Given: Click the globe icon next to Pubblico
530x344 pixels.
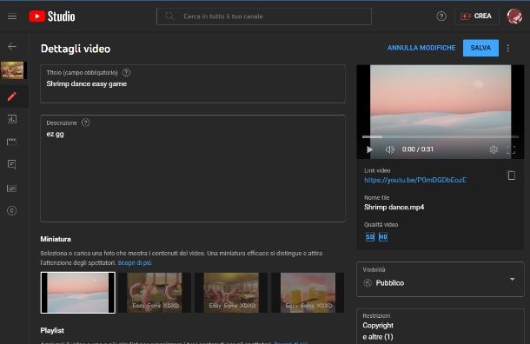Looking at the screenshot, I should coord(368,283).
